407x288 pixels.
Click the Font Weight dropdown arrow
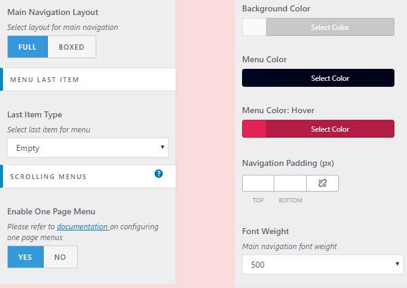397,265
